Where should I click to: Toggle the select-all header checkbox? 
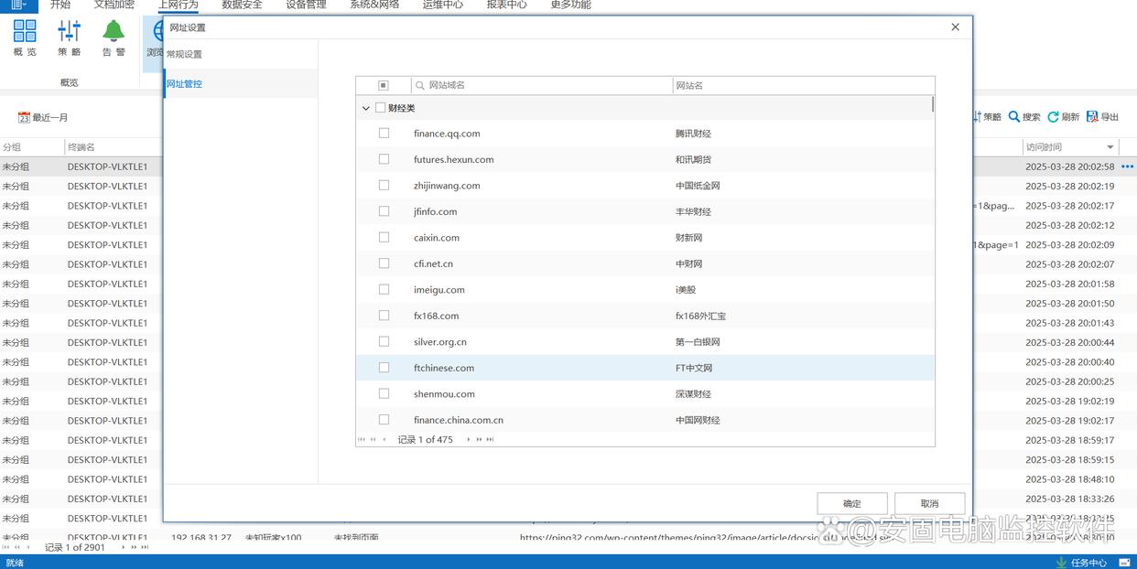tap(384, 85)
